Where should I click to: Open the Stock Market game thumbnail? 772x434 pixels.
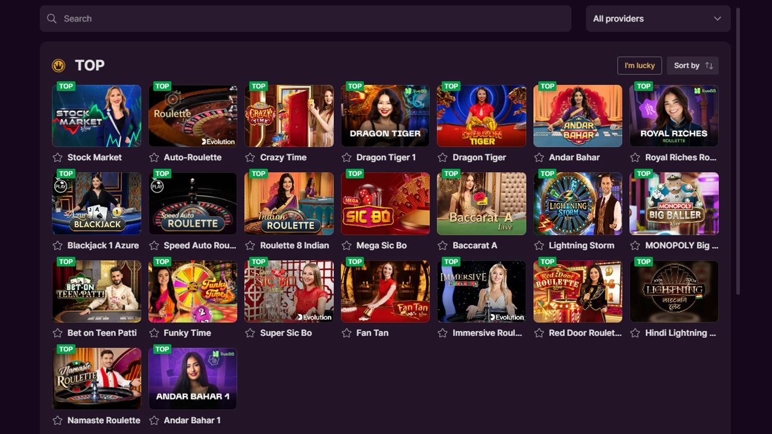pyautogui.click(x=96, y=116)
